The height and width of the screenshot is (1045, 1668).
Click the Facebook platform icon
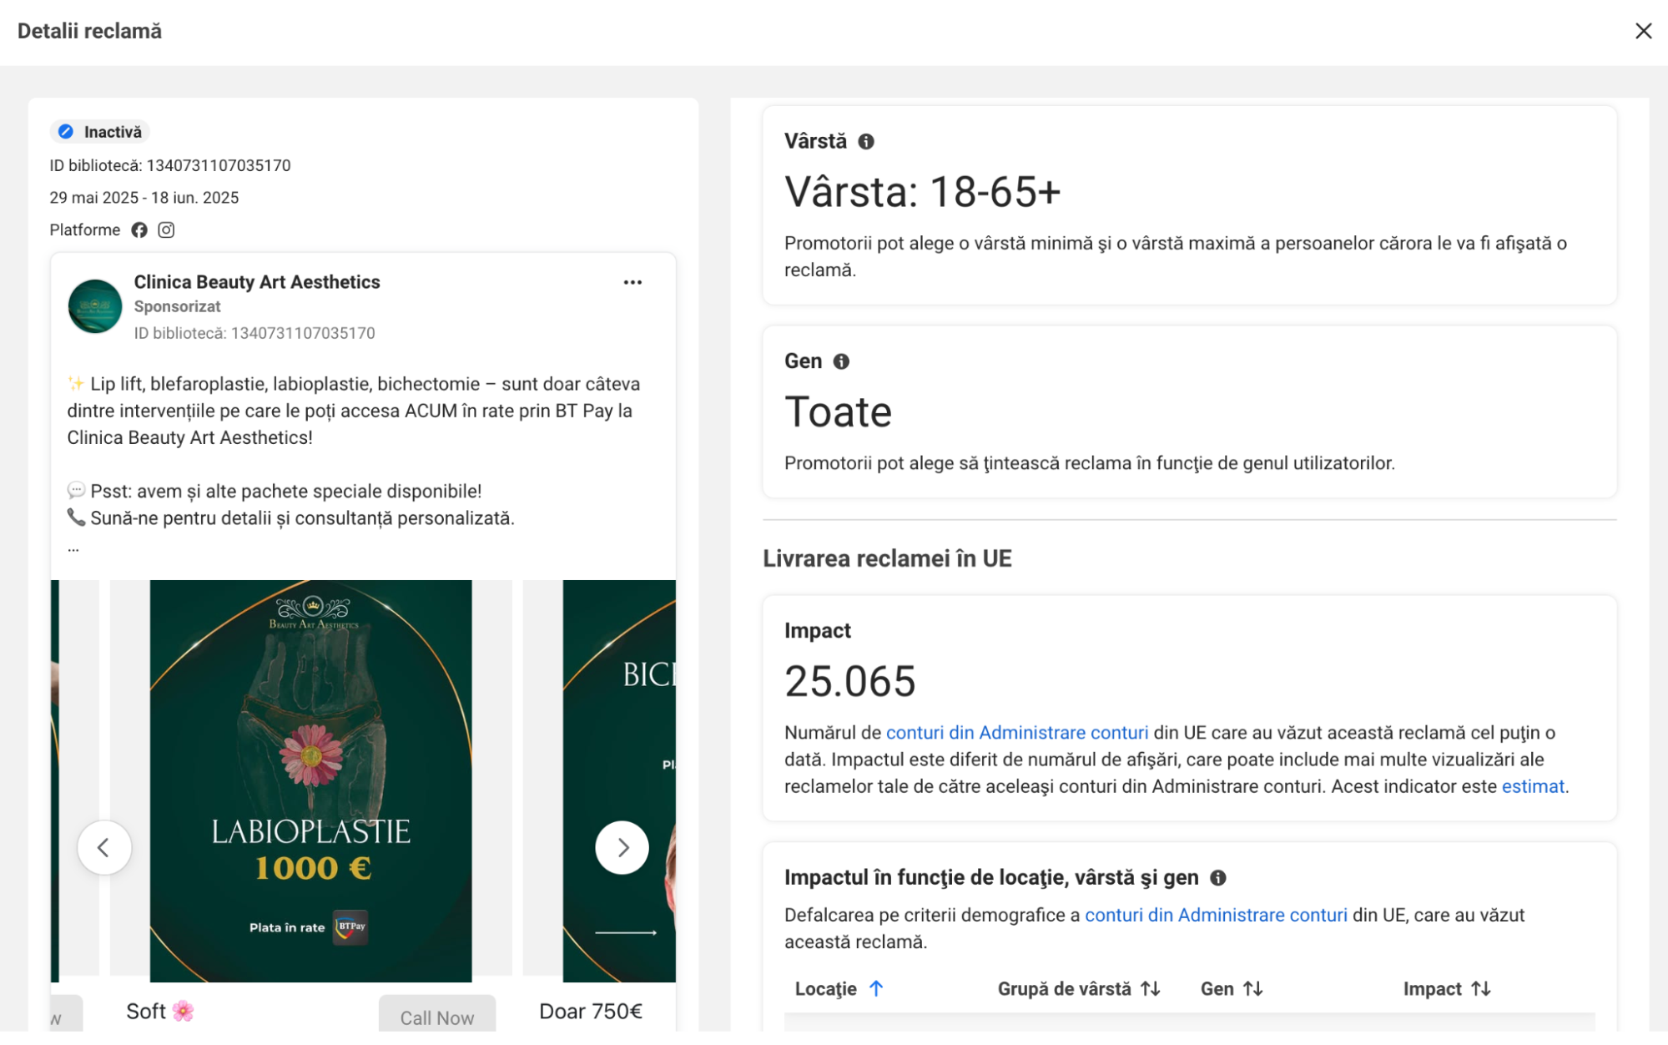139,230
